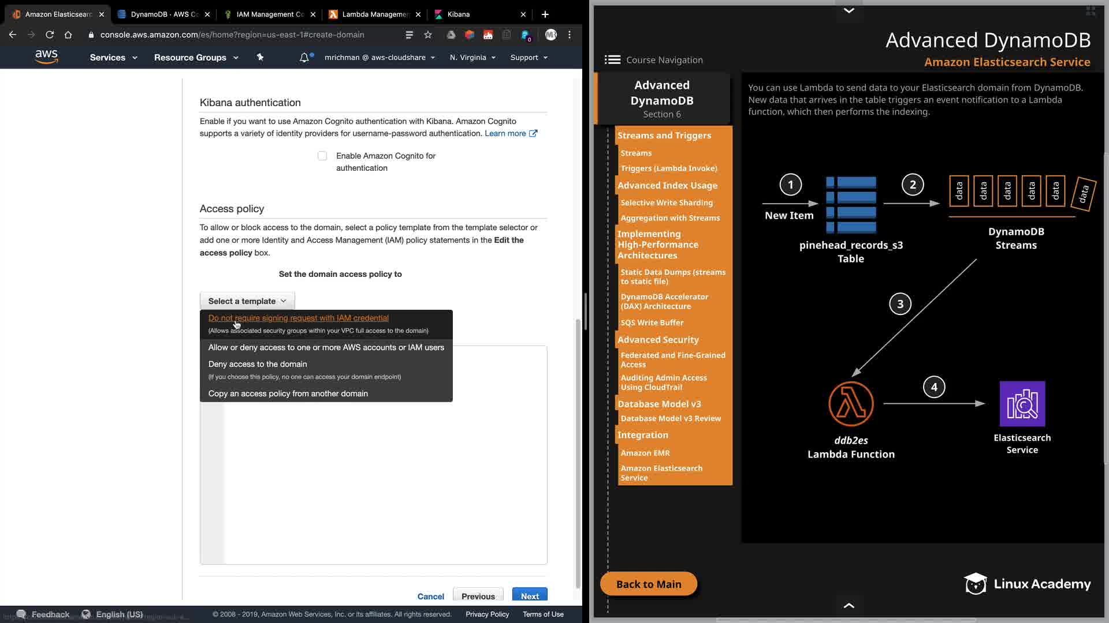The image size is (1109, 623).
Task: Bookmark page with the star icon
Action: pyautogui.click(x=428, y=35)
